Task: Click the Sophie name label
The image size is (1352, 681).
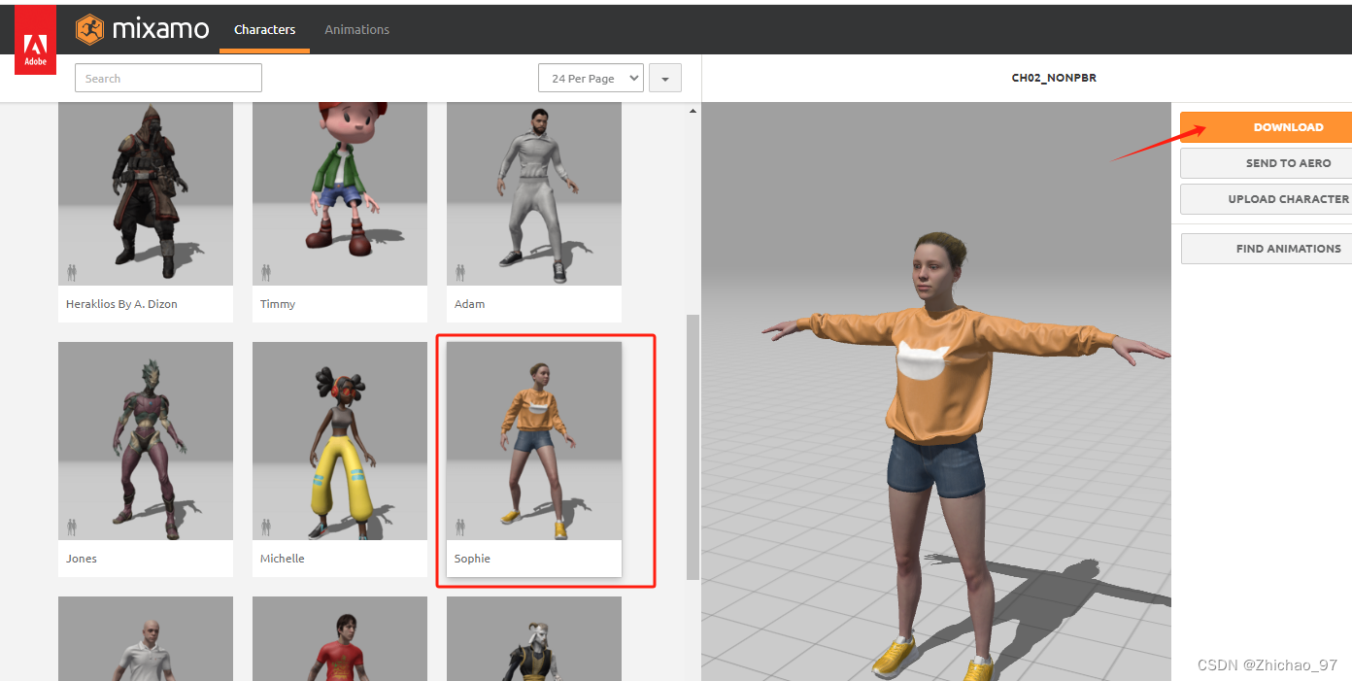Action: pos(472,559)
